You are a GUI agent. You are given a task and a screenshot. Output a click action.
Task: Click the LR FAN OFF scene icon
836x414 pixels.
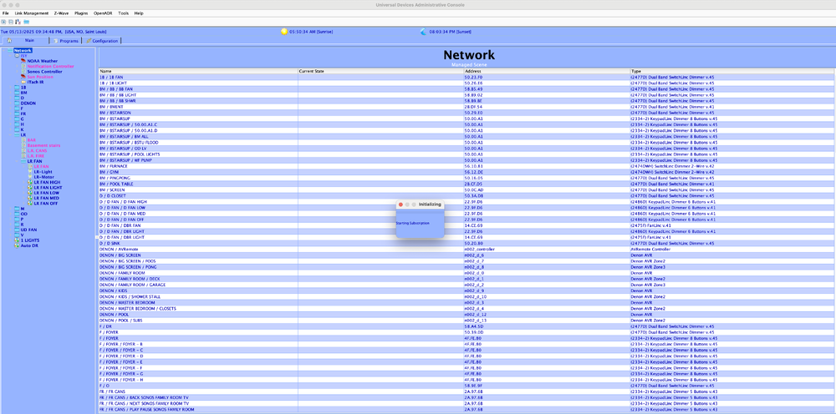[30, 204]
